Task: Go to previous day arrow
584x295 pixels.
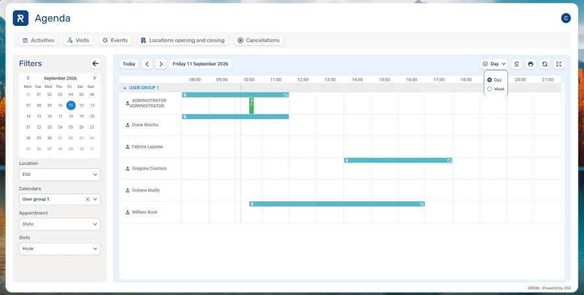Action: tap(147, 64)
